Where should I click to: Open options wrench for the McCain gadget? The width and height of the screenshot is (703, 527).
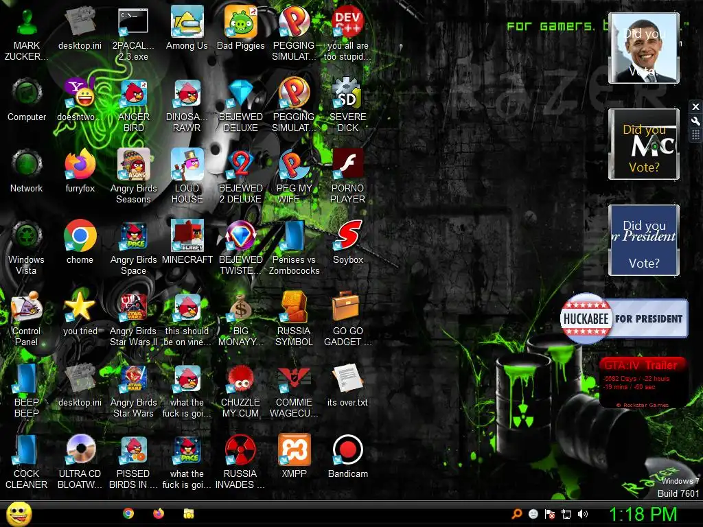[x=695, y=121]
